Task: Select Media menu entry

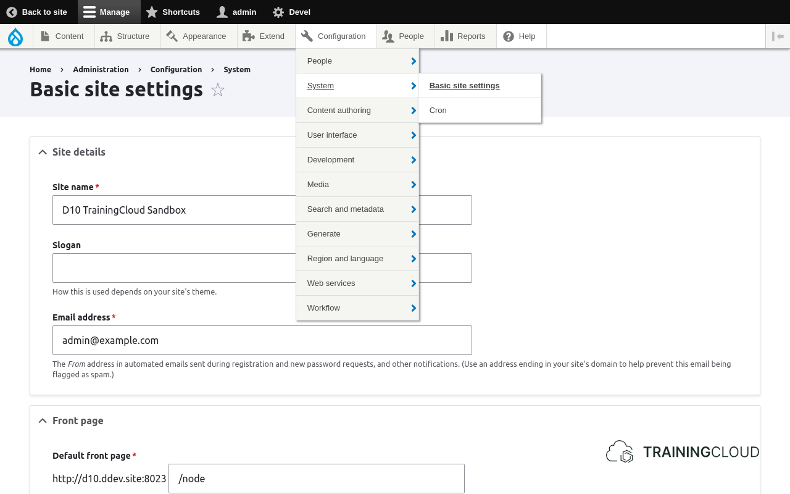Action: point(357,185)
